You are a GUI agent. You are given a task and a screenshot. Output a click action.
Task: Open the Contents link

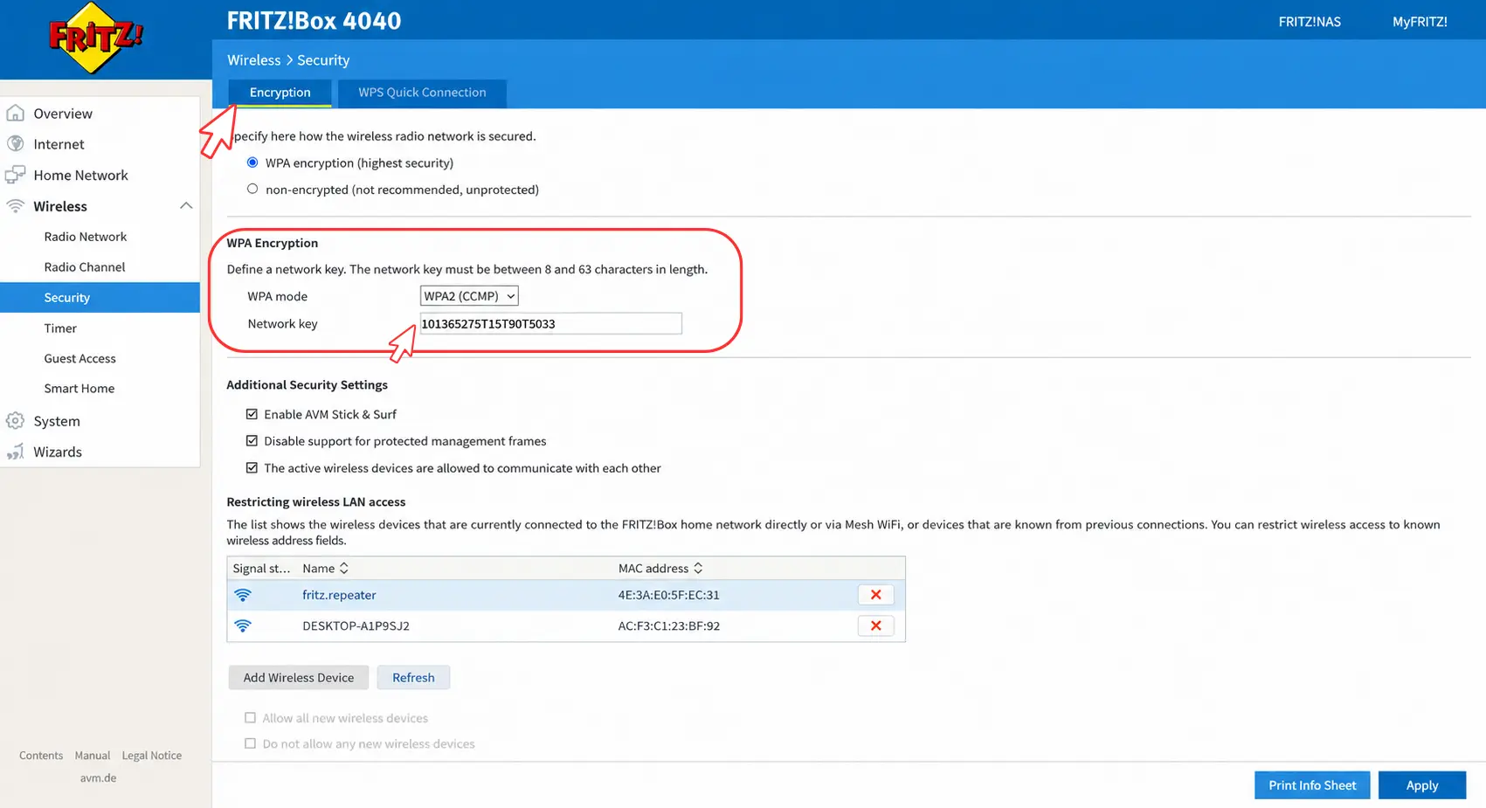point(41,756)
